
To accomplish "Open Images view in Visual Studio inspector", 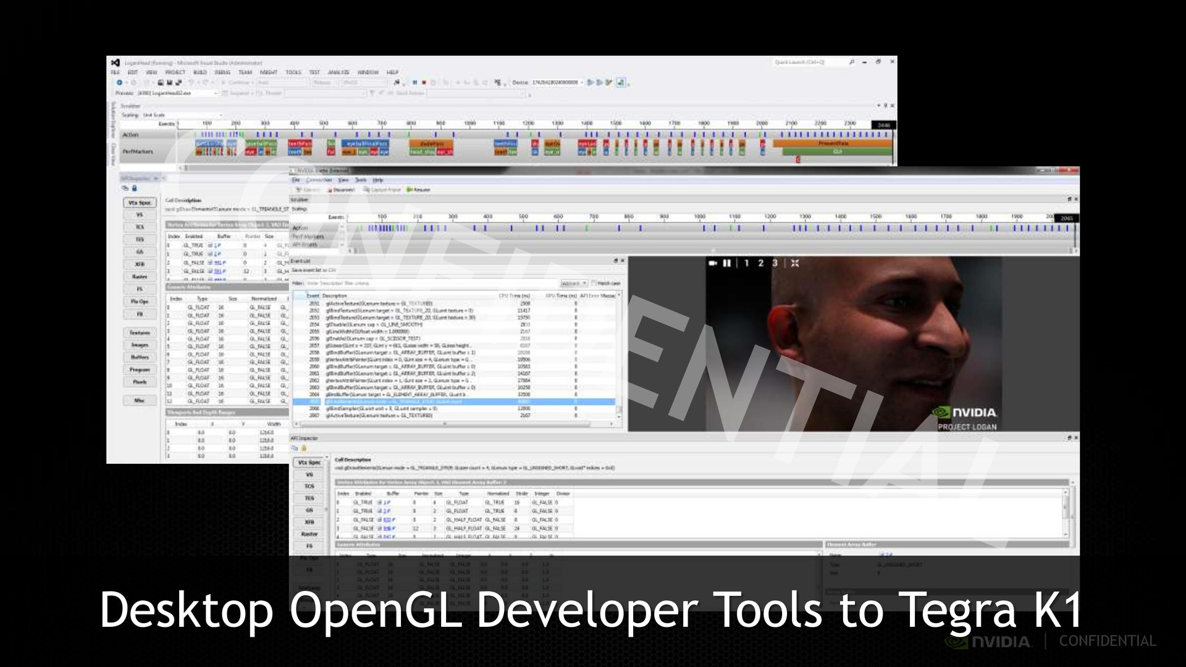I will tap(140, 345).
